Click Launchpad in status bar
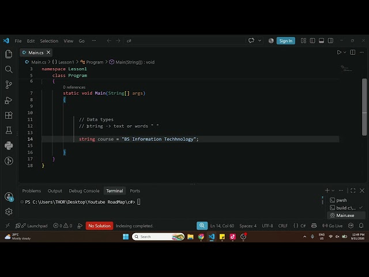The width and height of the screenshot is (369, 277). click(x=32, y=226)
